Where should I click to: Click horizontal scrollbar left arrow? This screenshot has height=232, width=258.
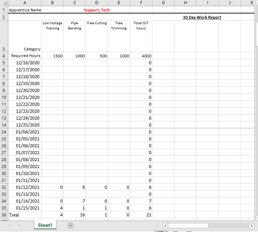(166, 225)
